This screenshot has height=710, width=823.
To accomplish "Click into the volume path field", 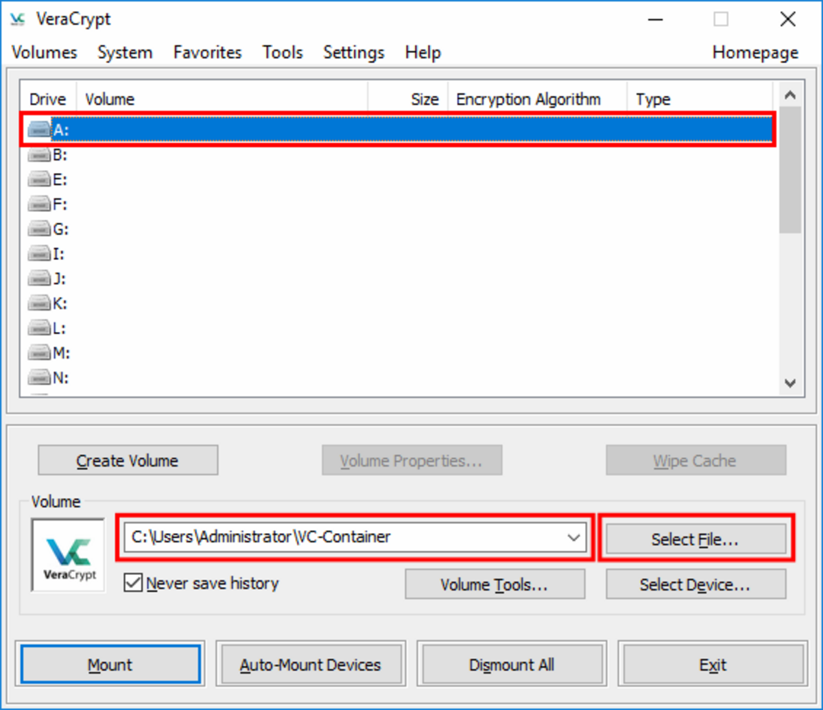I will (343, 538).
